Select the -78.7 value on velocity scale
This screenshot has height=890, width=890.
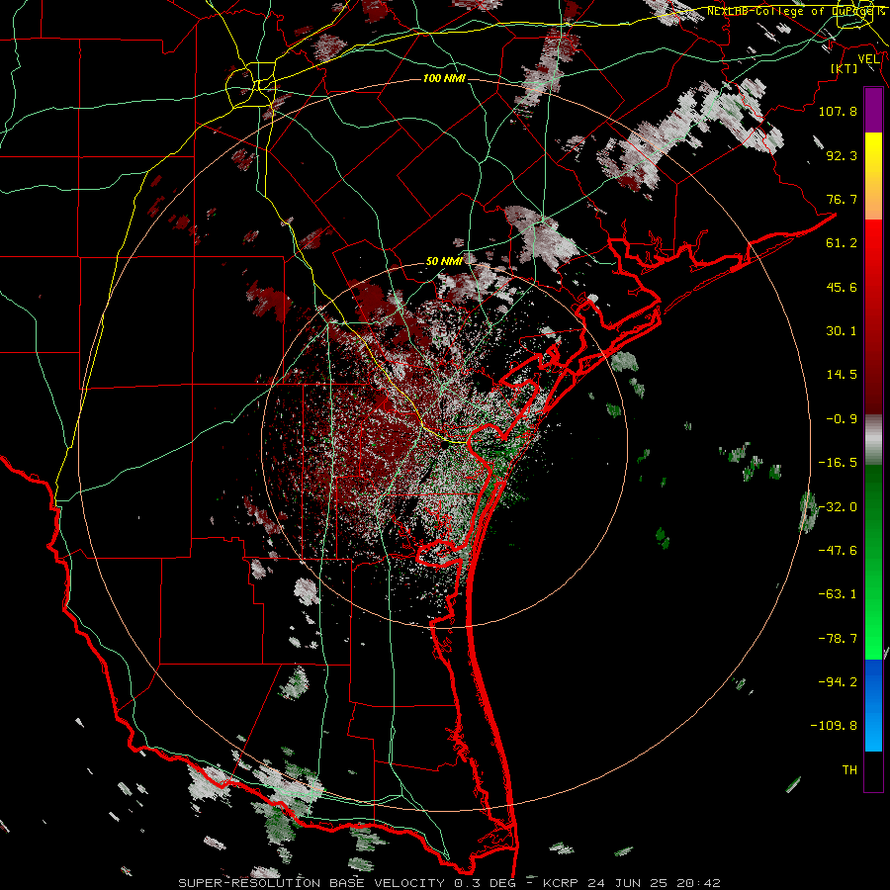click(838, 639)
